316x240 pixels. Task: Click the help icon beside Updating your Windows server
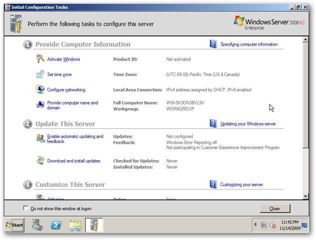click(213, 123)
